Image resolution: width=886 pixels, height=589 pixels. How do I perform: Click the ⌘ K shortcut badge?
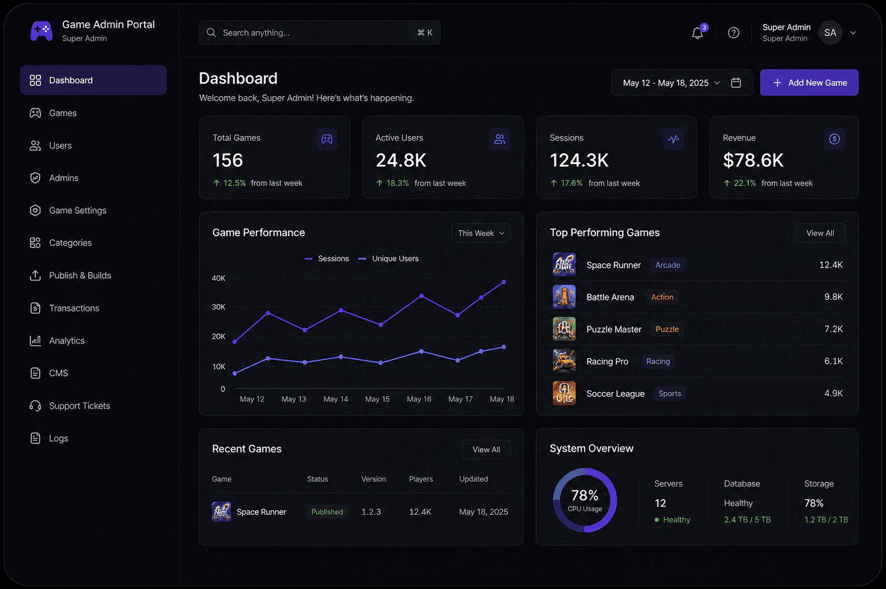[x=425, y=33]
